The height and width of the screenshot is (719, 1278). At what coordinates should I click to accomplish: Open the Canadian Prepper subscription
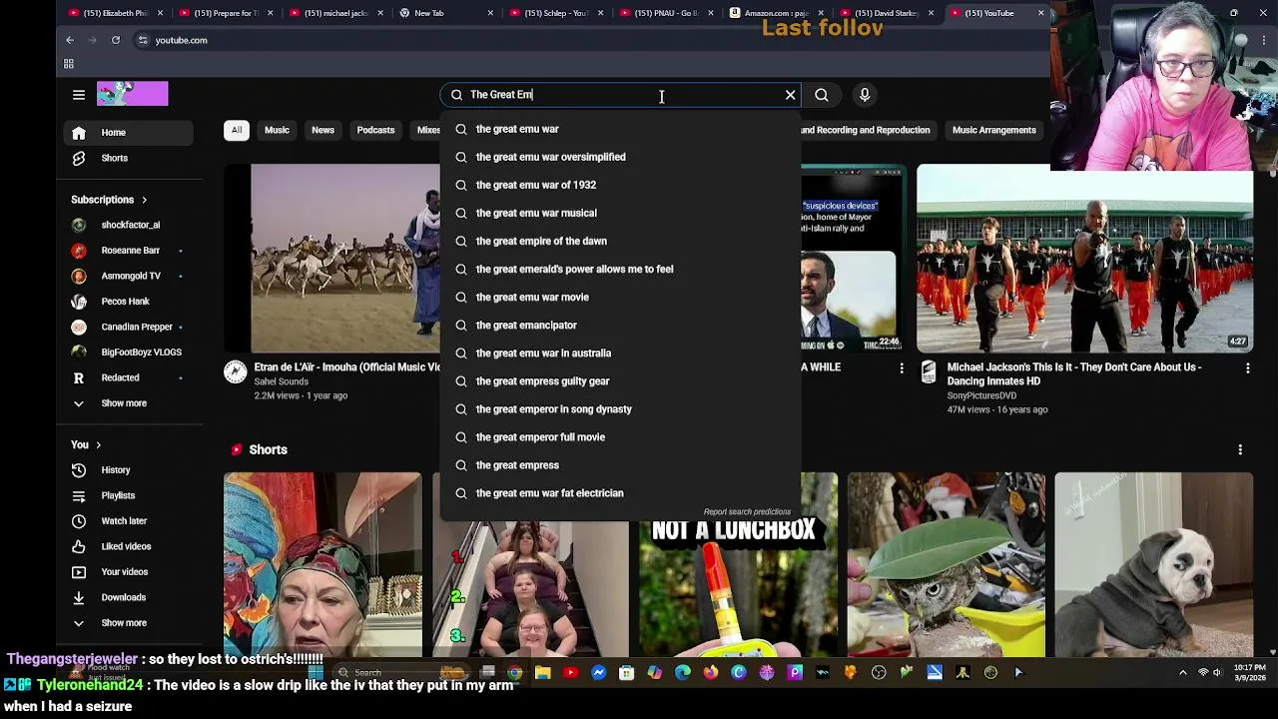pos(130,327)
